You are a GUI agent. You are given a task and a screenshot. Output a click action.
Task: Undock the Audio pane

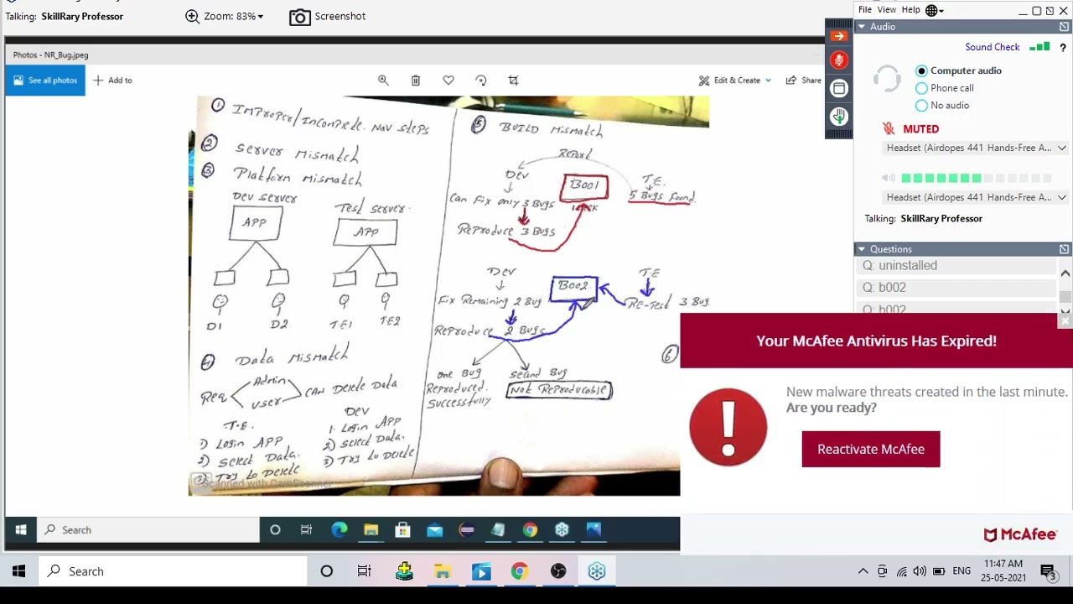point(1064,27)
